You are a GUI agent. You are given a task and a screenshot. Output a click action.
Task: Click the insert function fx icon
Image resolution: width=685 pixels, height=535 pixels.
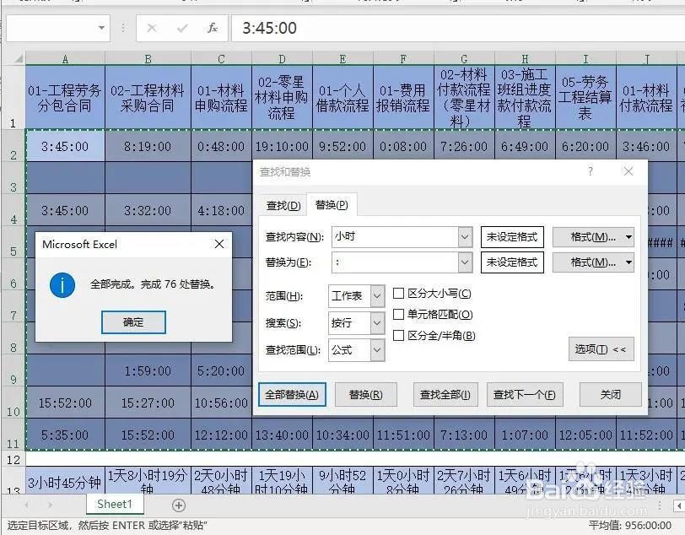coord(213,29)
